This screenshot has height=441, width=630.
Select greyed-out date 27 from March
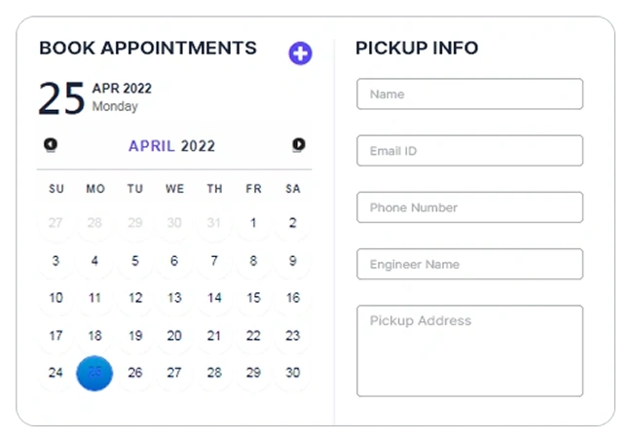click(56, 223)
